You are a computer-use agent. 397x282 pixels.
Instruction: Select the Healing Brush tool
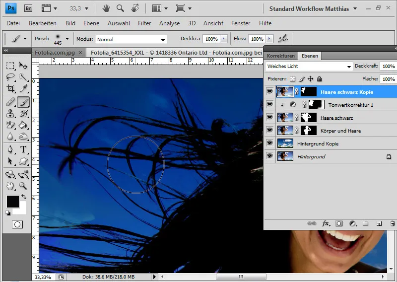coord(10,102)
